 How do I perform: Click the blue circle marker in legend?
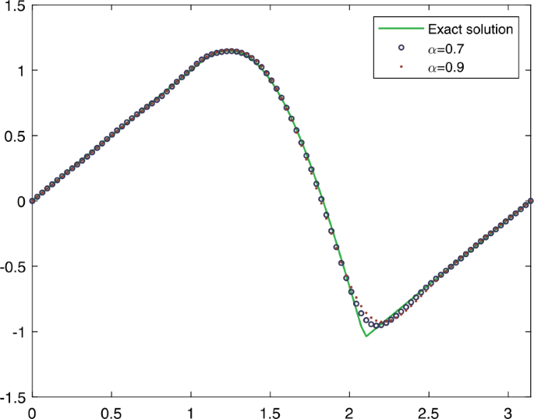[401, 48]
